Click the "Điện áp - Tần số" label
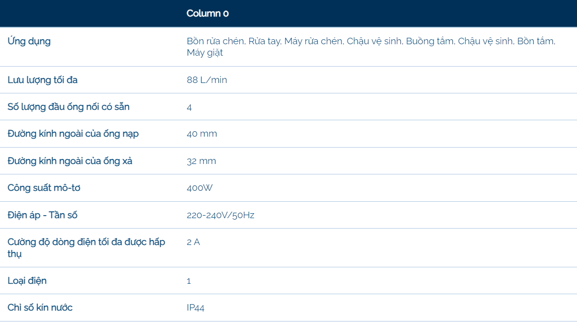 [43, 215]
